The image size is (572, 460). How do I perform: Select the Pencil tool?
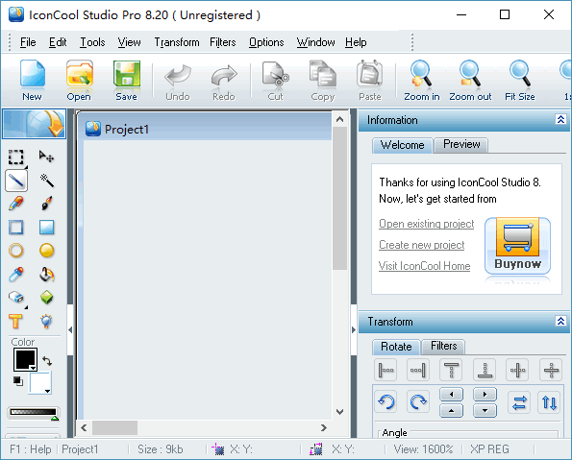point(16,204)
